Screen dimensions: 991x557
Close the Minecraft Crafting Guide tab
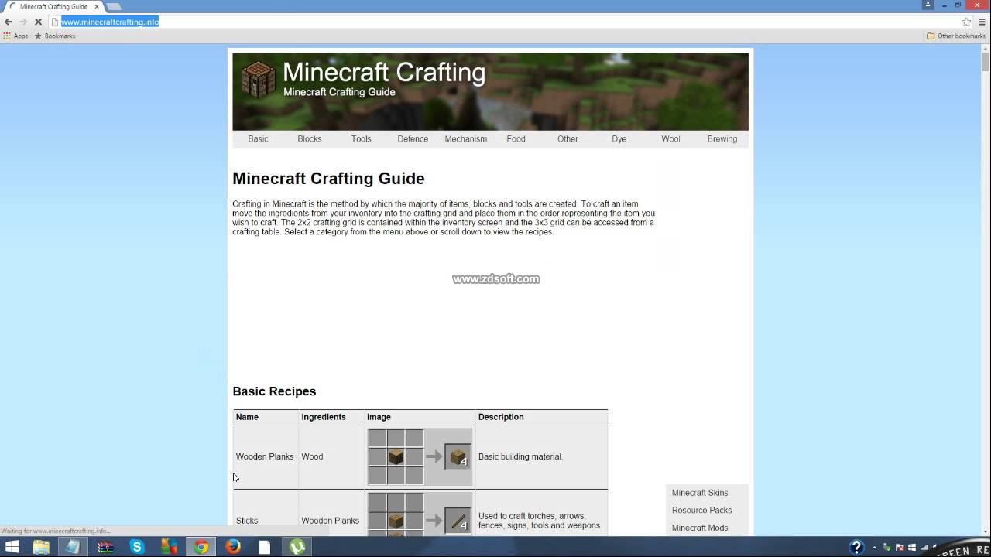pos(97,6)
